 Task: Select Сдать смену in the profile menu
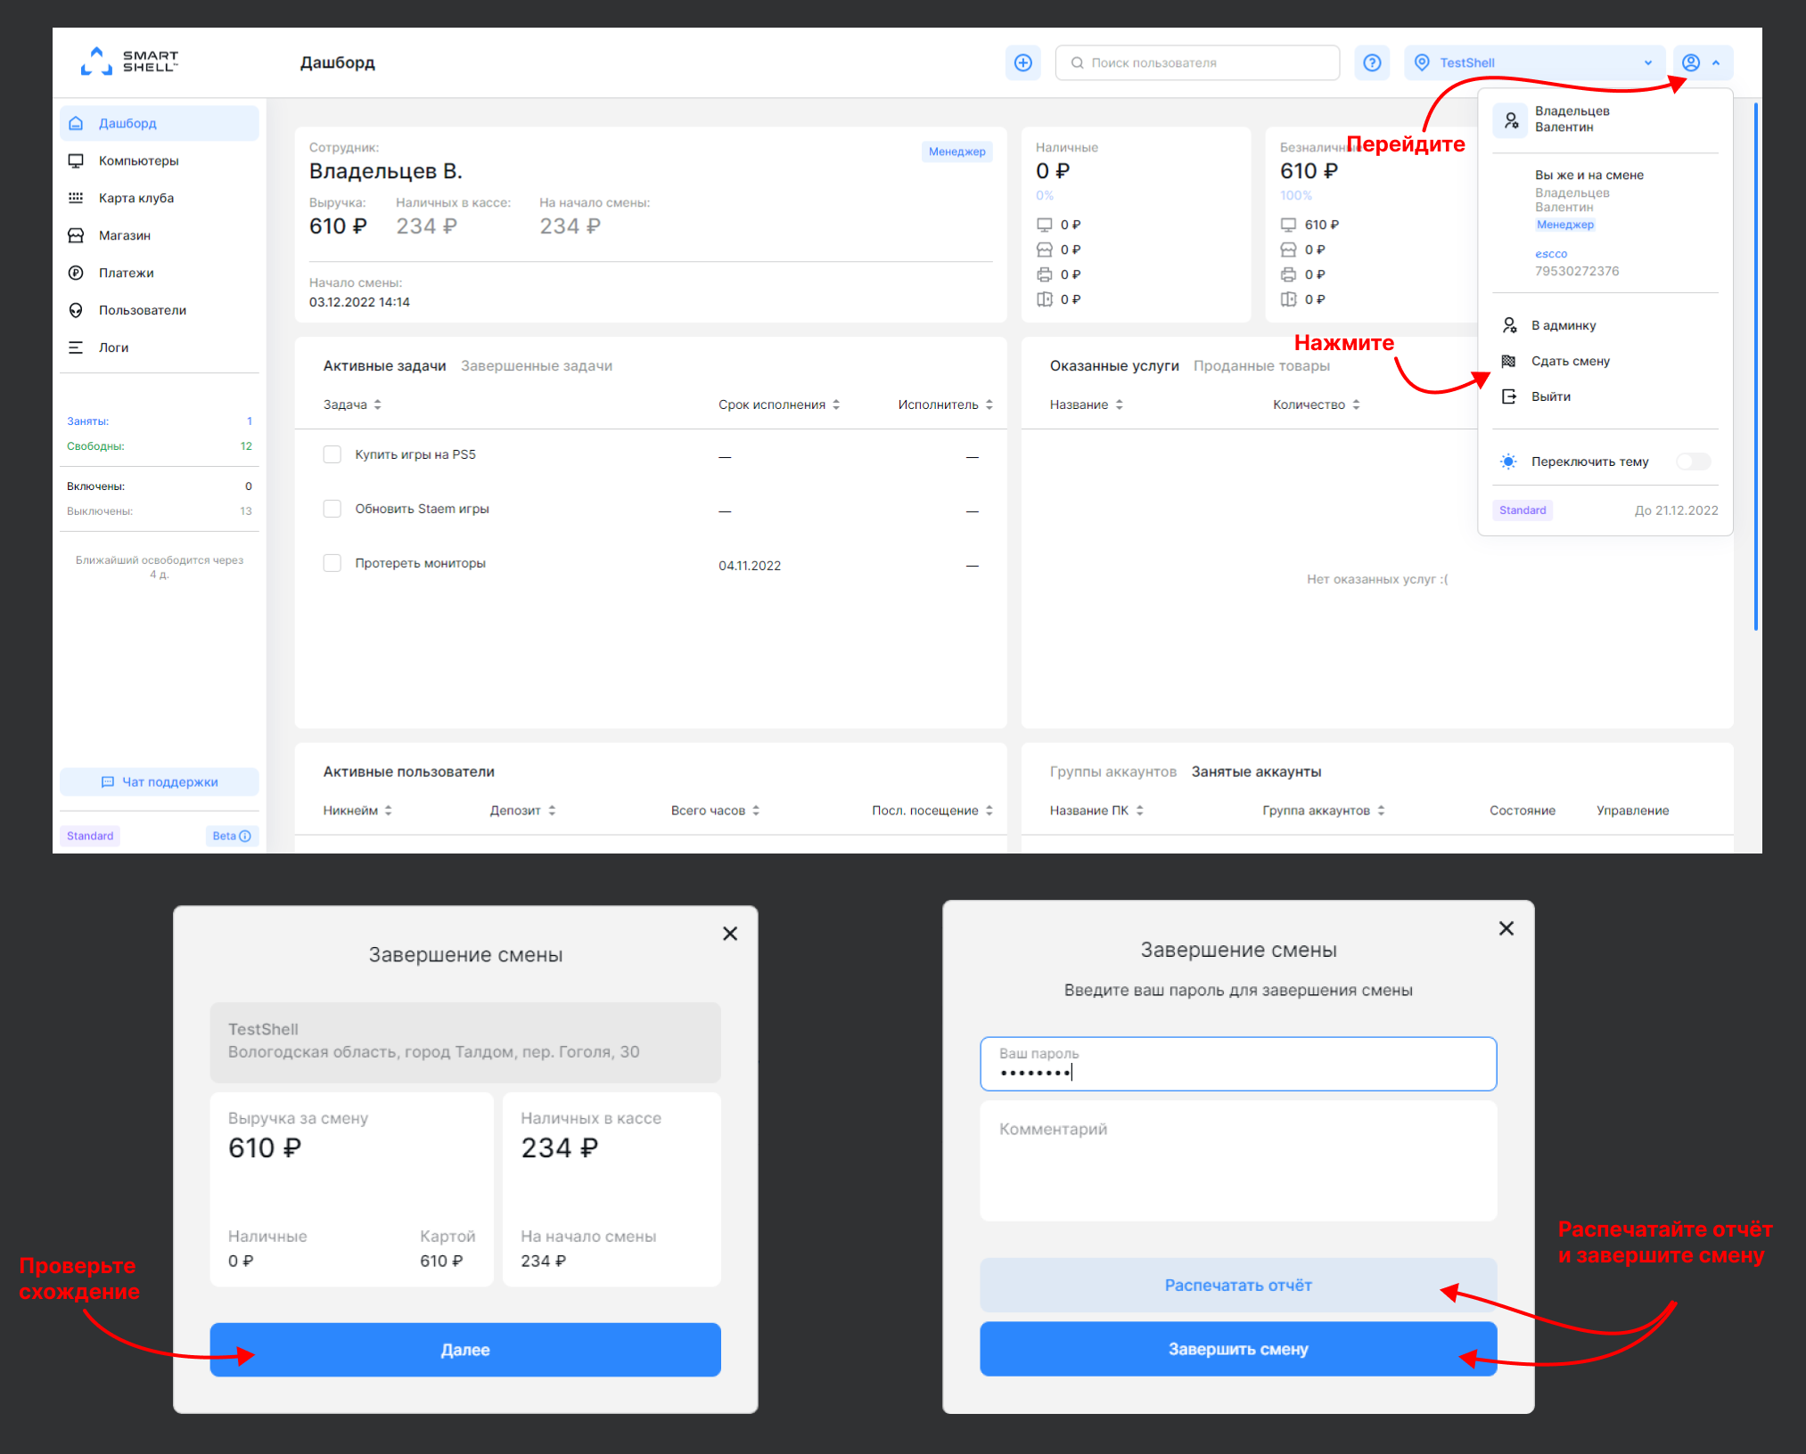coord(1570,361)
